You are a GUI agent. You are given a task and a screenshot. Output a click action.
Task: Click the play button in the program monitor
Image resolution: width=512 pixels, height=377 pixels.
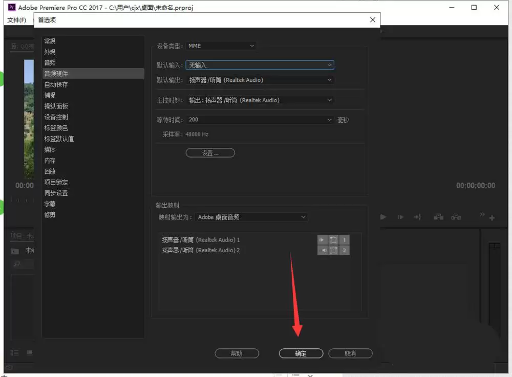383,217
